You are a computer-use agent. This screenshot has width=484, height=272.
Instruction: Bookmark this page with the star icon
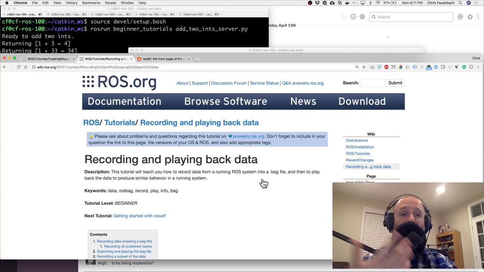click(x=364, y=67)
